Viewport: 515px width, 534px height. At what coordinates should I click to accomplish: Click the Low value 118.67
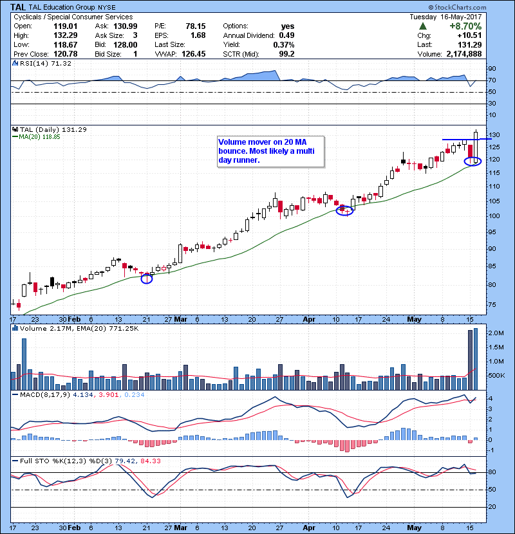(x=66, y=44)
